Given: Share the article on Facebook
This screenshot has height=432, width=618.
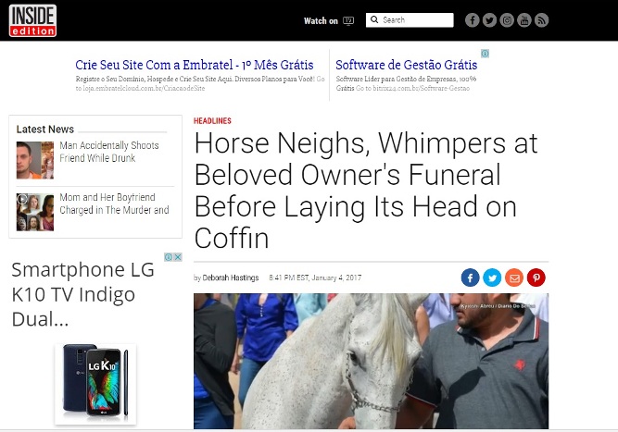Looking at the screenshot, I should coord(470,278).
